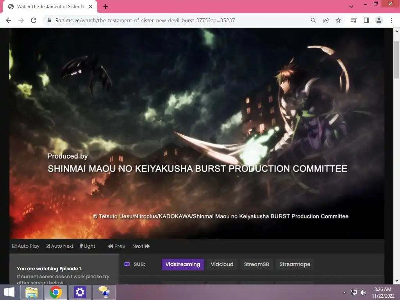
Task: Click the scrollbar up arrow
Action: pyautogui.click(x=396, y=31)
